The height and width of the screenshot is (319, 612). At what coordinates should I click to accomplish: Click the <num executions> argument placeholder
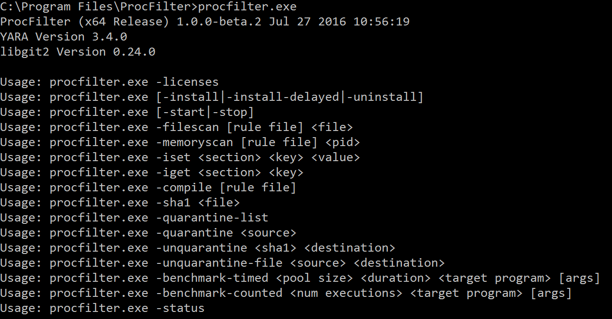click(346, 293)
